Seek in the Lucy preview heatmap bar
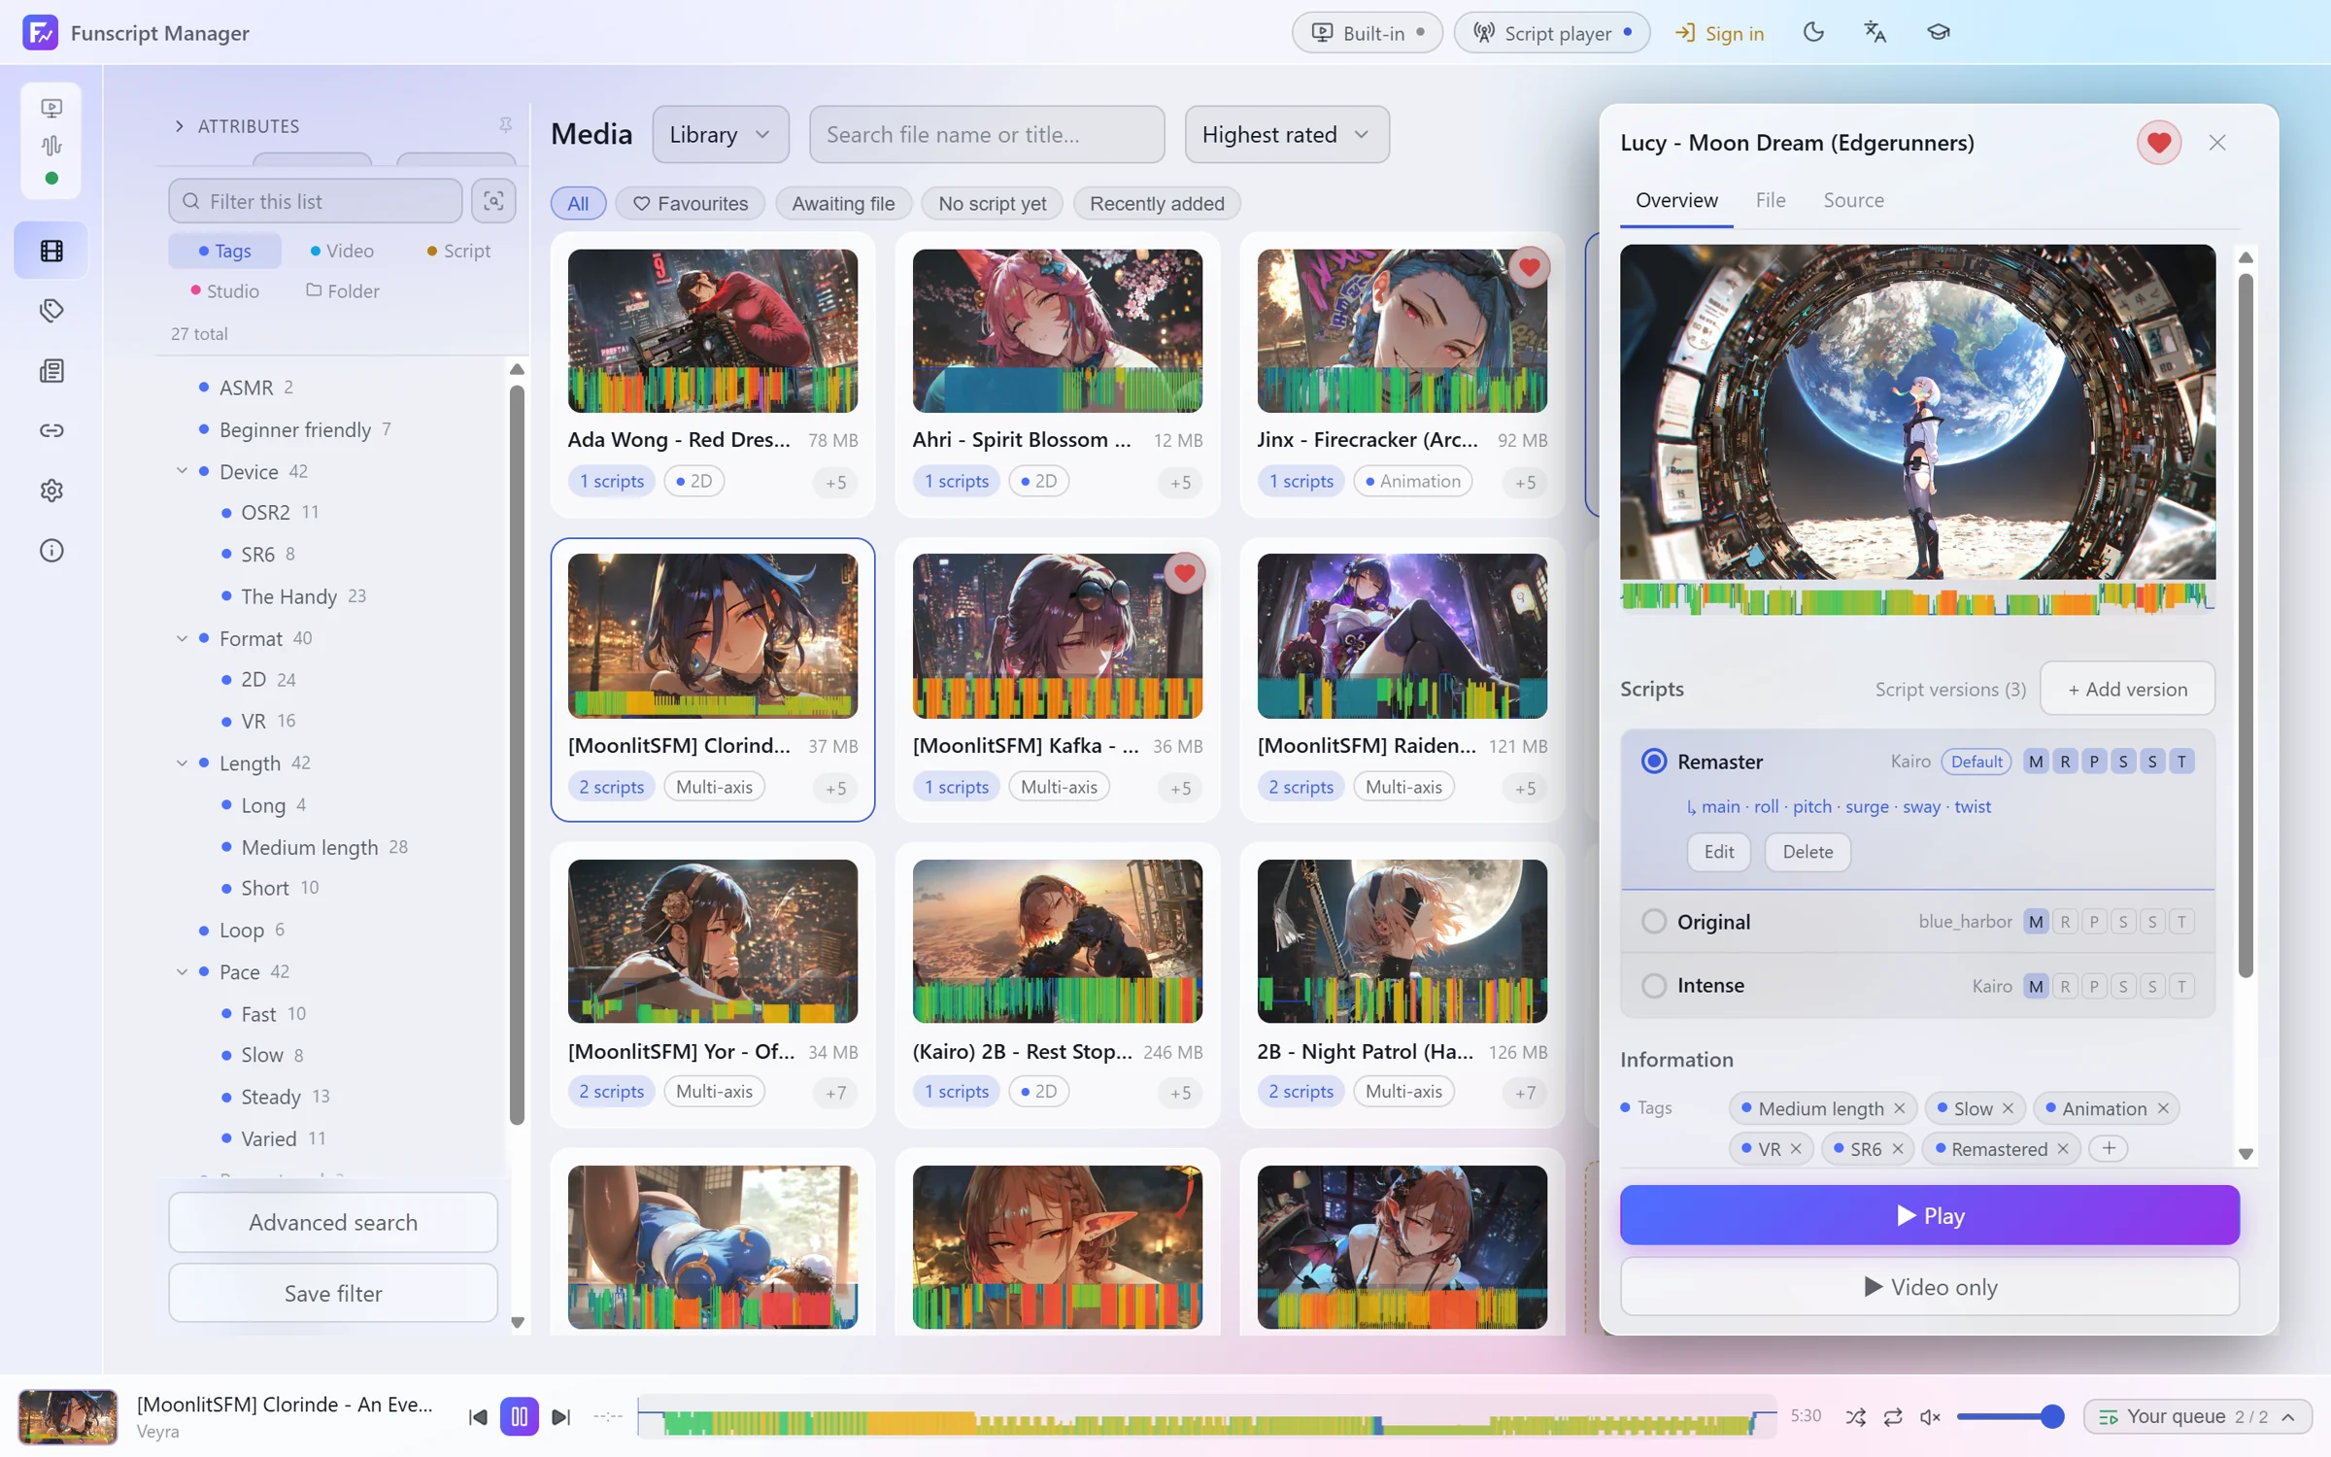This screenshot has height=1457, width=2331. coord(1917,597)
